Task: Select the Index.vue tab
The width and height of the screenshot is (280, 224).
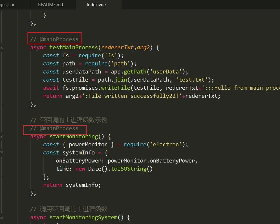Action: [x=96, y=5]
